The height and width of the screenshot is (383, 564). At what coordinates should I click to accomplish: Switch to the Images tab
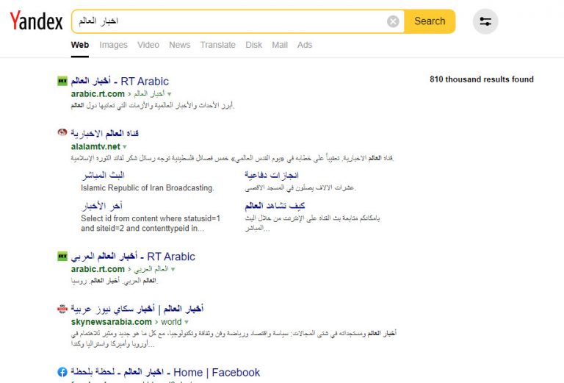pyautogui.click(x=113, y=45)
